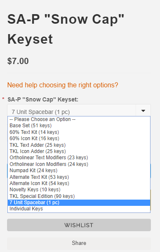Click the dropdown arrow of keyset selector
The width and height of the screenshot is (160, 252).
point(143,111)
